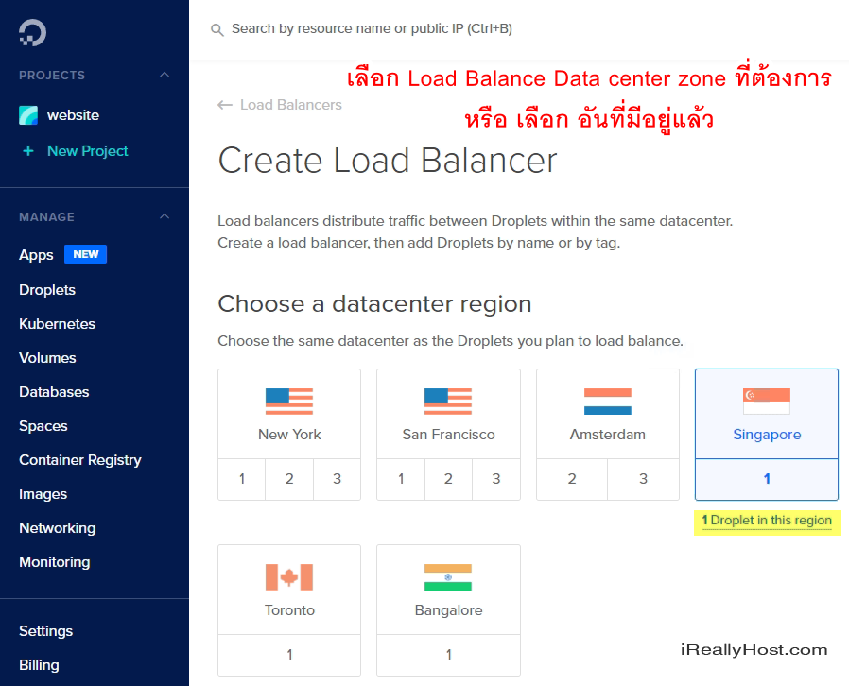Click the plus icon beside New Project
849x686 pixels.
point(28,151)
